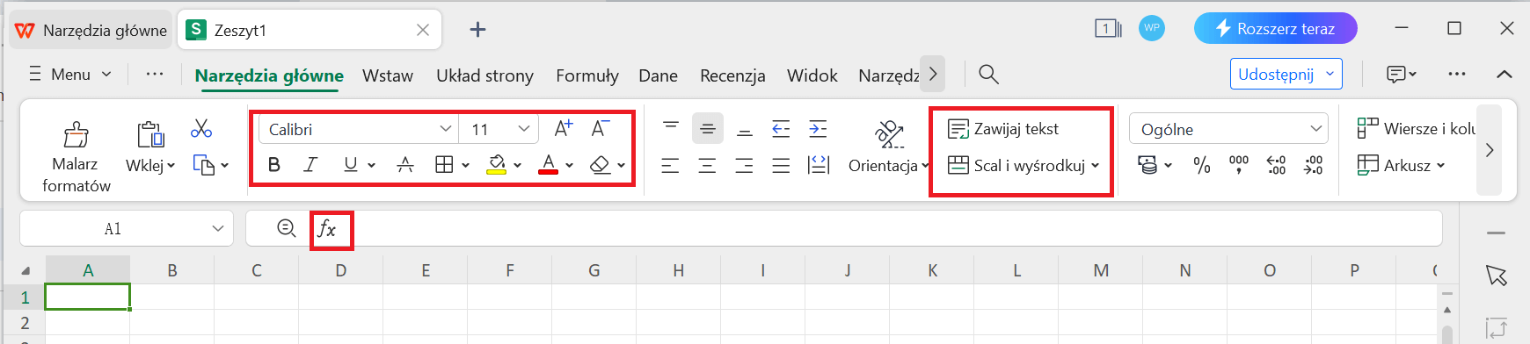Align text to middle vertically
This screenshot has height=344, width=1530.
tap(708, 129)
